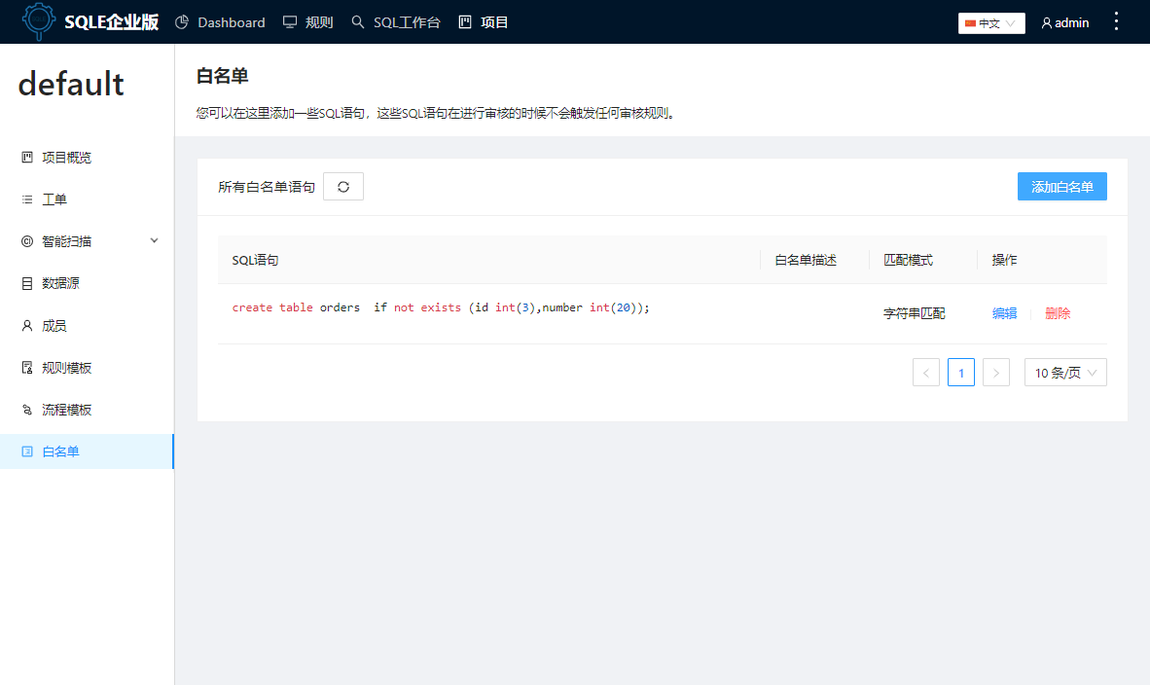This screenshot has width=1150, height=685.
Task: Click the admin user icon
Action: coord(1047,22)
